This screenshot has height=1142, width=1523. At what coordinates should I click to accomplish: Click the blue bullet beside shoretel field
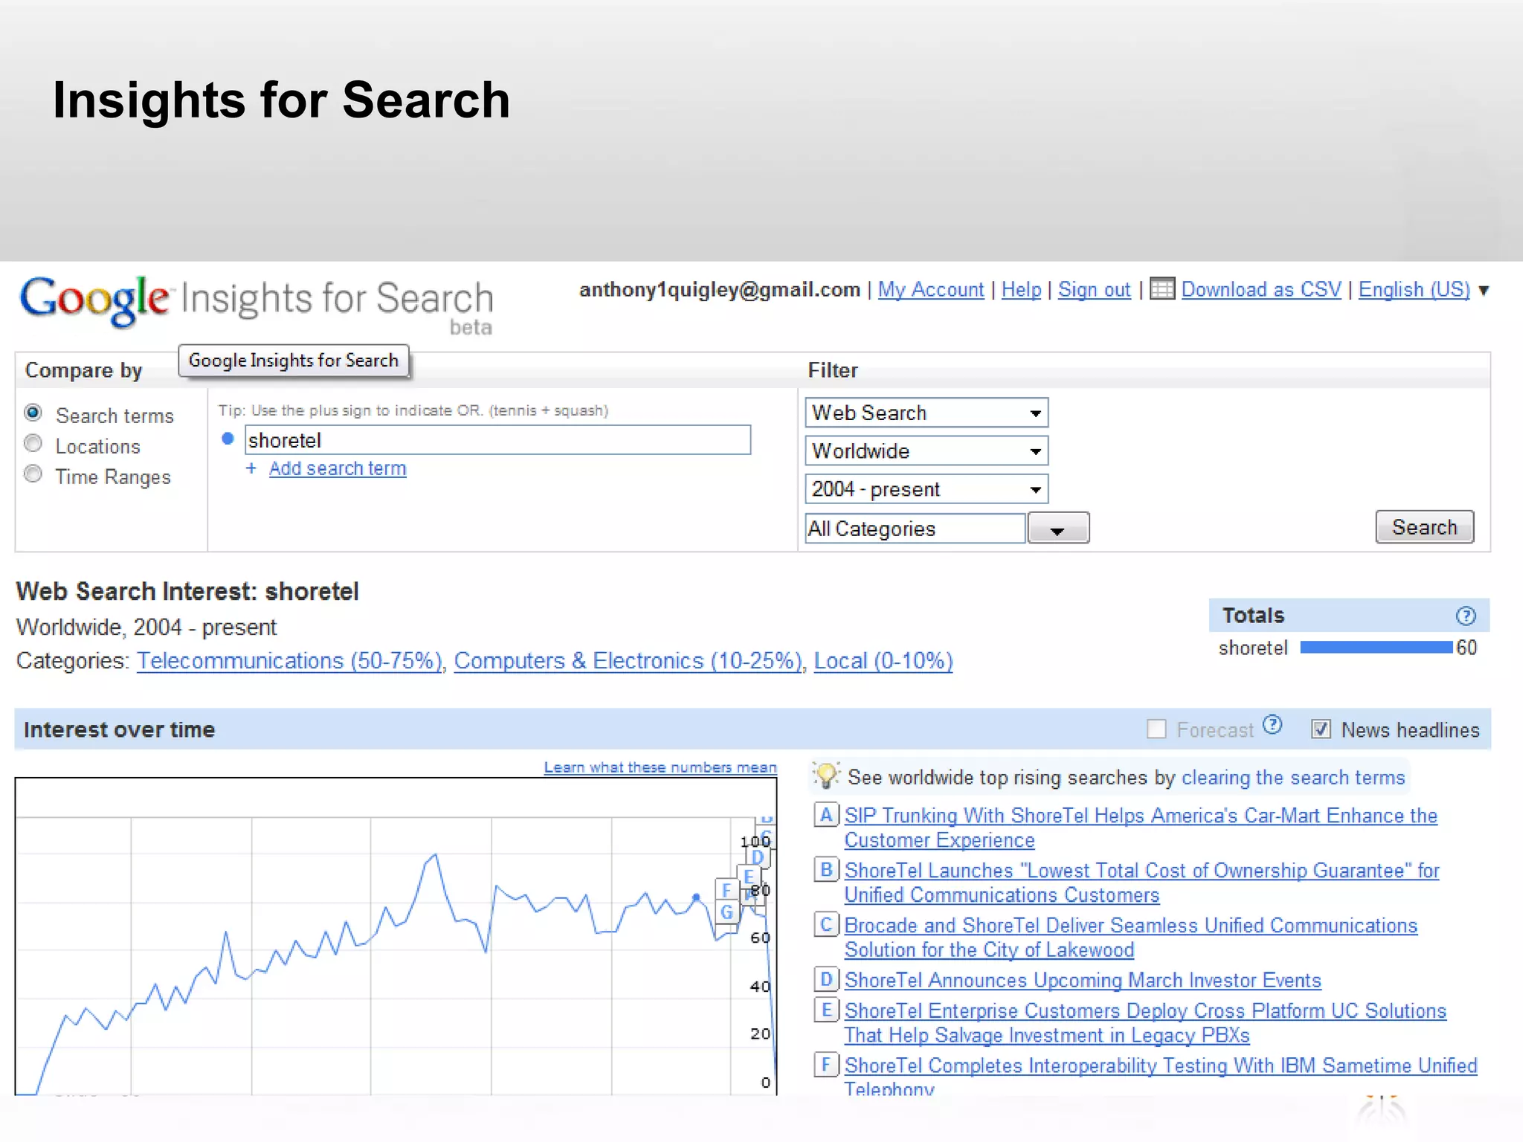(x=228, y=439)
